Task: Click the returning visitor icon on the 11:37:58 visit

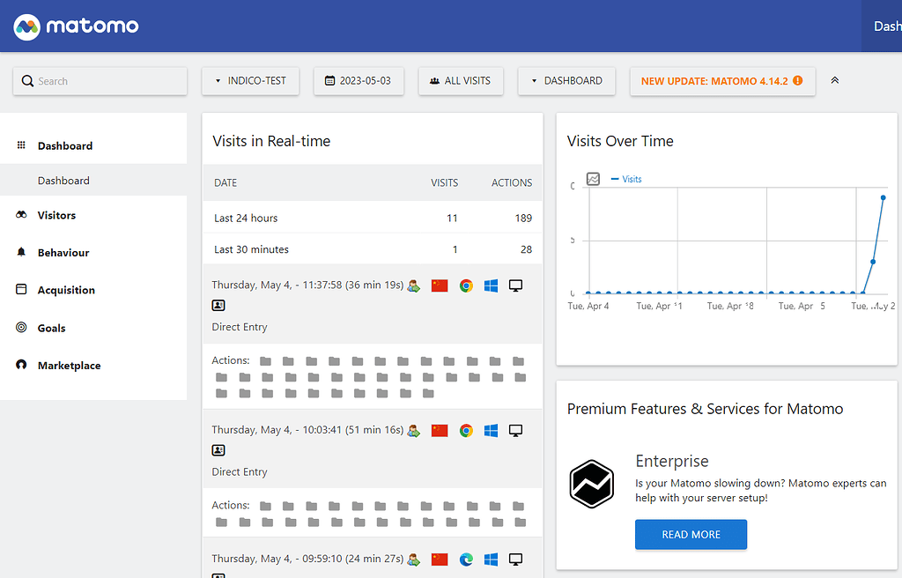Action: pyautogui.click(x=414, y=285)
